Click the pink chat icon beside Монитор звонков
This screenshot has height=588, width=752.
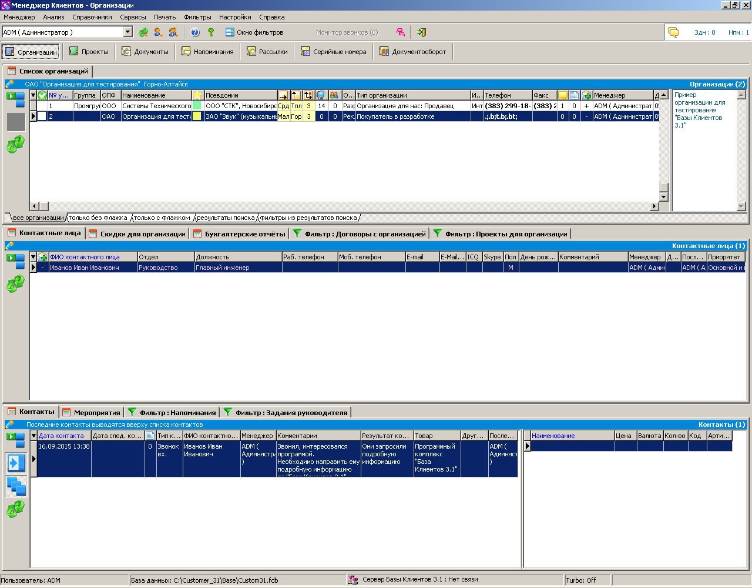tap(400, 32)
